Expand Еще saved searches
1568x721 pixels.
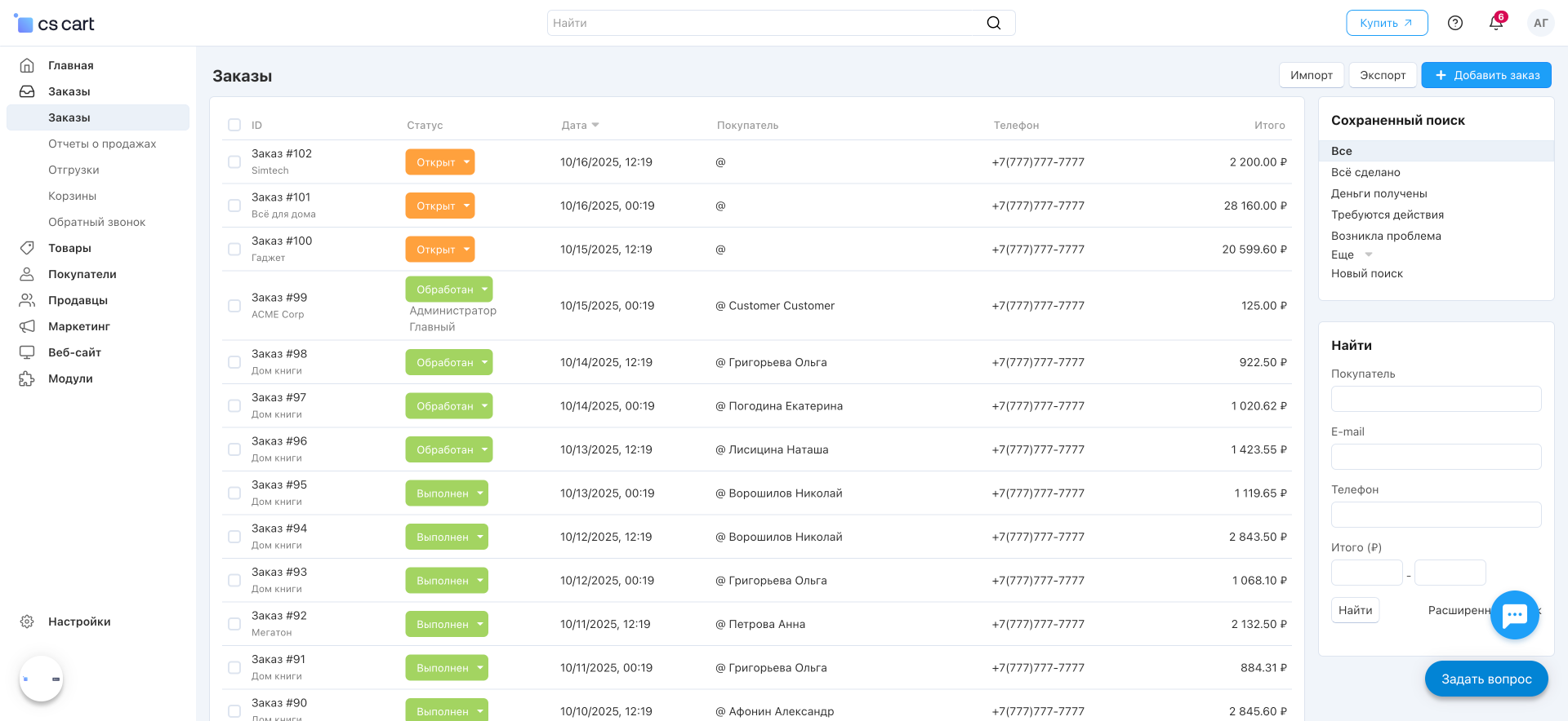(1352, 254)
